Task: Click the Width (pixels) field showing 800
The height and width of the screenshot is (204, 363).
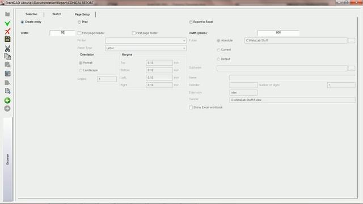Action: point(278,33)
